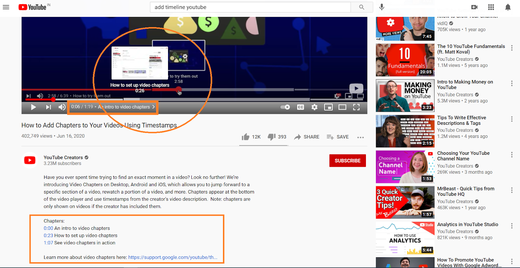Open options menu for Intro to Making Money
The height and width of the screenshot is (268, 520).
tap(512, 84)
